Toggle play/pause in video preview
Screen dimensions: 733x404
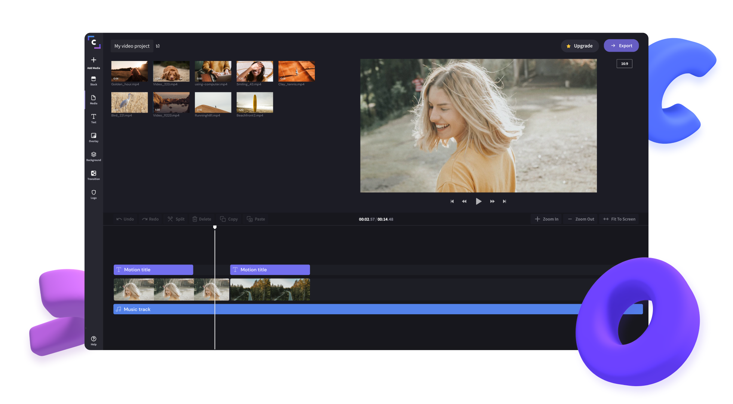tap(478, 201)
